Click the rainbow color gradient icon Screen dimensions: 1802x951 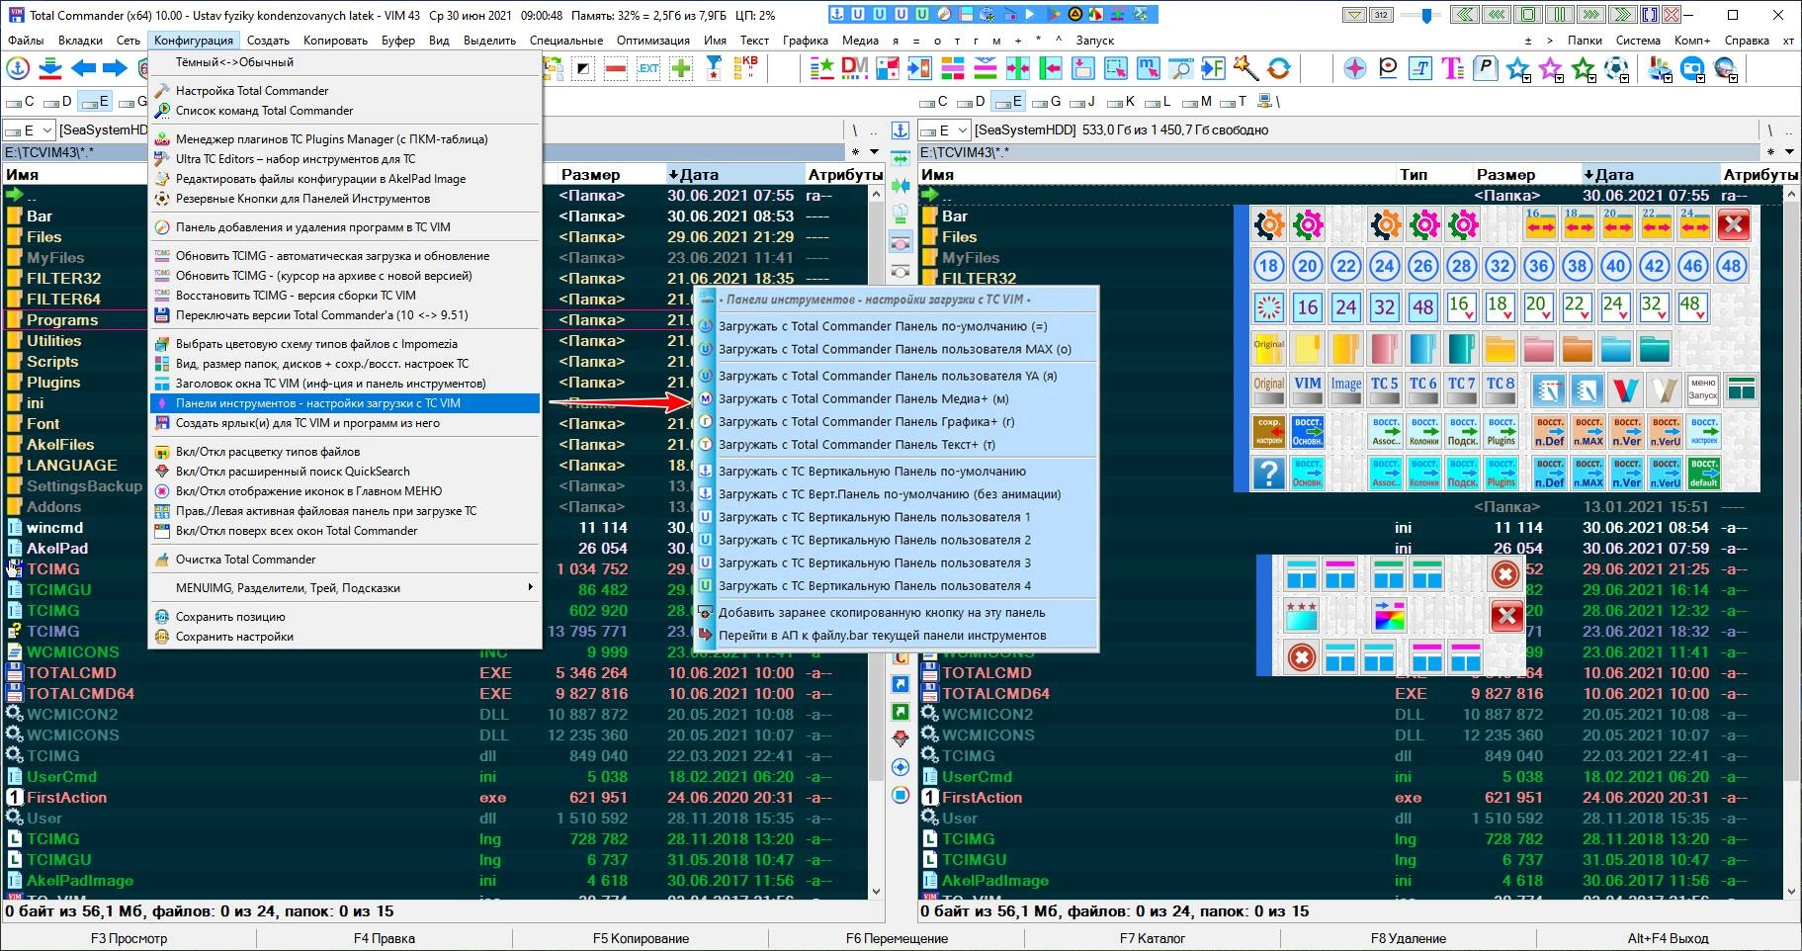[x=1390, y=616]
